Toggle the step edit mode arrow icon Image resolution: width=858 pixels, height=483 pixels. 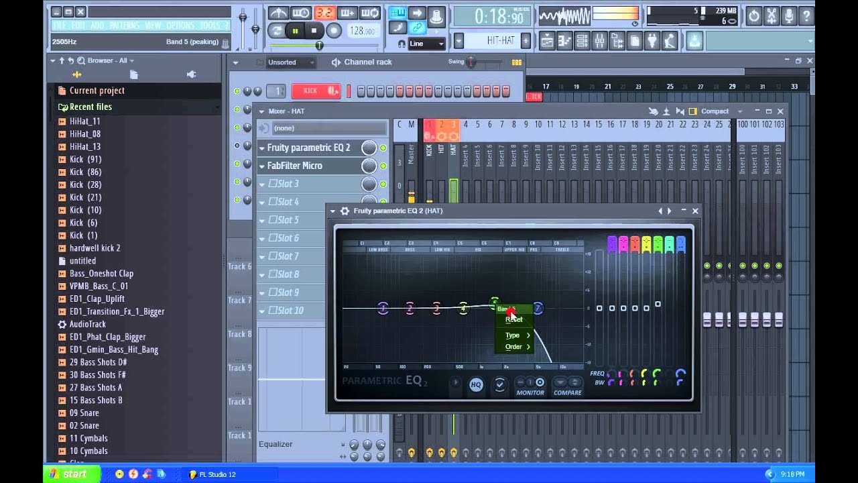point(417,13)
